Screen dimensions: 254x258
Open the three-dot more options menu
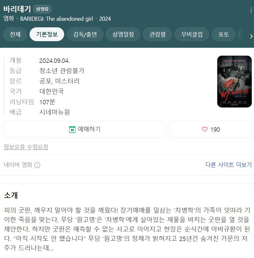[251, 10]
